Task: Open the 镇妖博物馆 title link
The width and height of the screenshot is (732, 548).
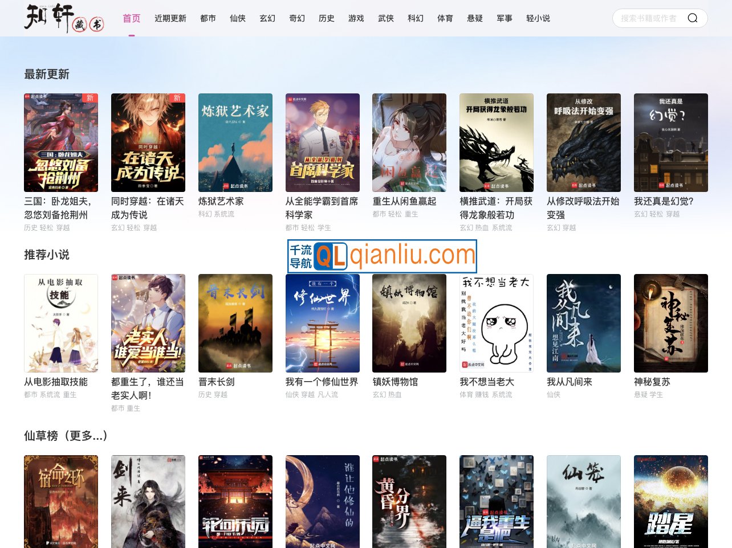Action: coord(395,382)
